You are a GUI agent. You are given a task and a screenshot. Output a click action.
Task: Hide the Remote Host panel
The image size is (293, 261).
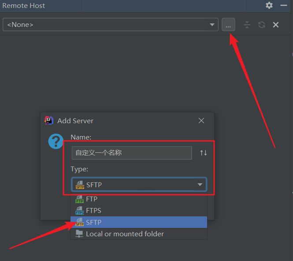coord(284,6)
